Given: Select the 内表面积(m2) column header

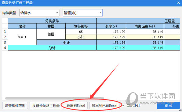Looking at the screenshot, I should click(145, 26).
